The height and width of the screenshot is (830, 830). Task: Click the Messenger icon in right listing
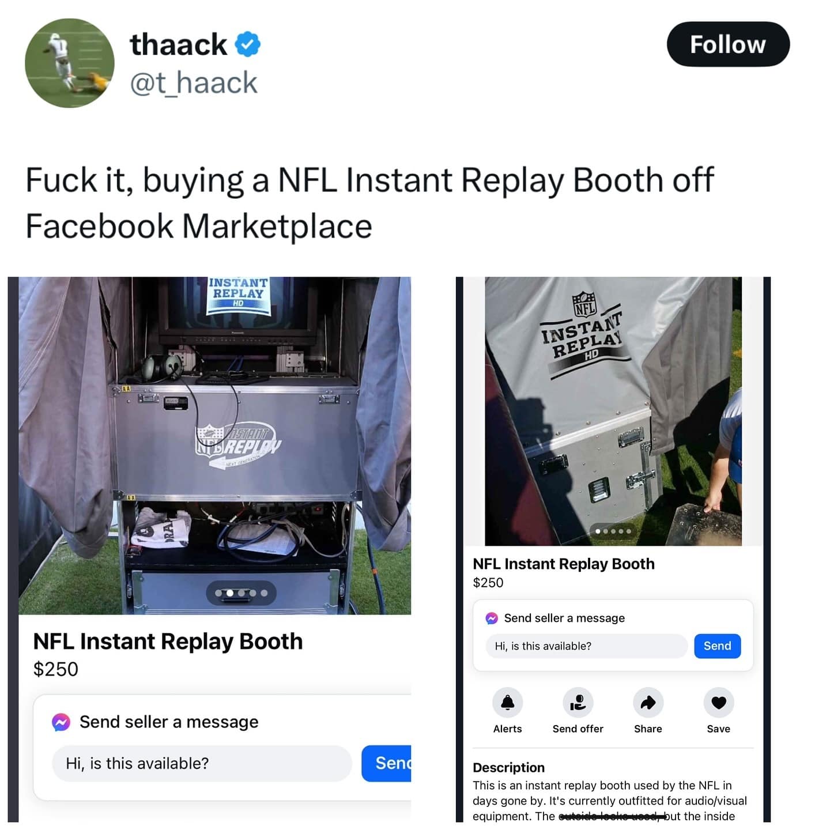click(x=492, y=618)
